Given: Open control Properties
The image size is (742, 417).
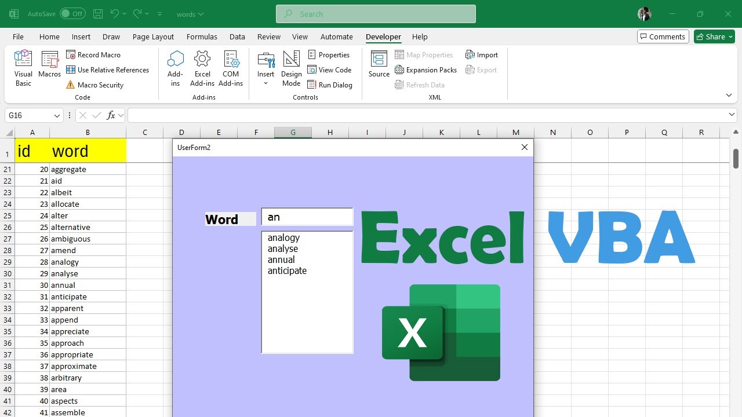Looking at the screenshot, I should [x=329, y=54].
